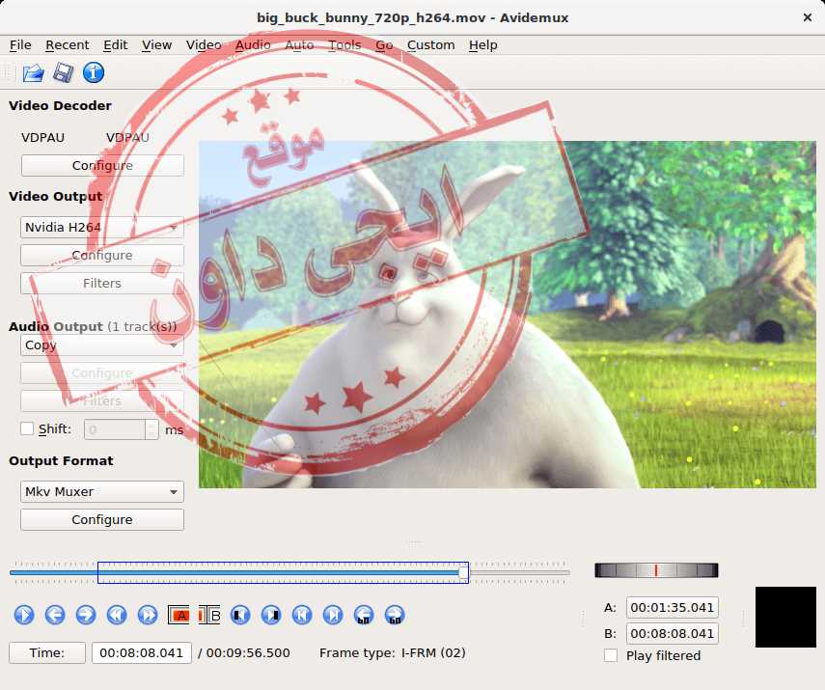Viewport: 825px width, 690px height.
Task: Open the Mkv Muxer output format dropdown
Action: (102, 491)
